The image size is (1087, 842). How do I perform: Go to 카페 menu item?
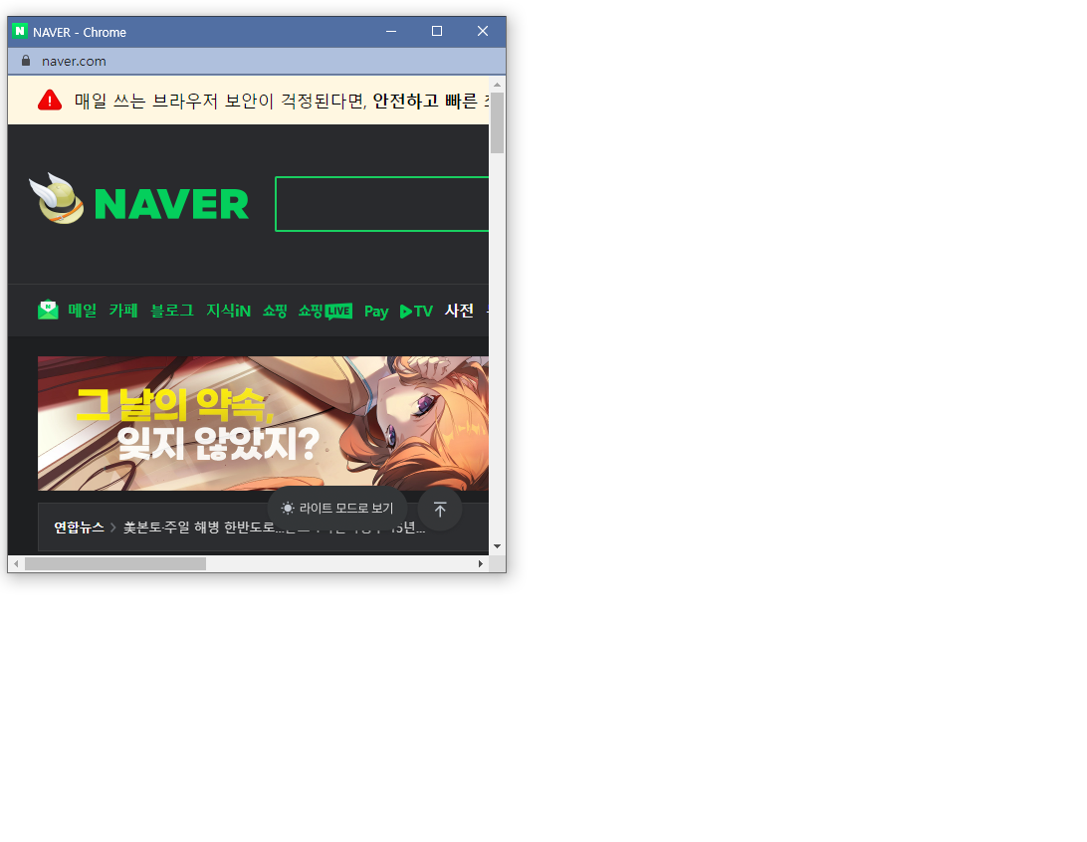[123, 311]
